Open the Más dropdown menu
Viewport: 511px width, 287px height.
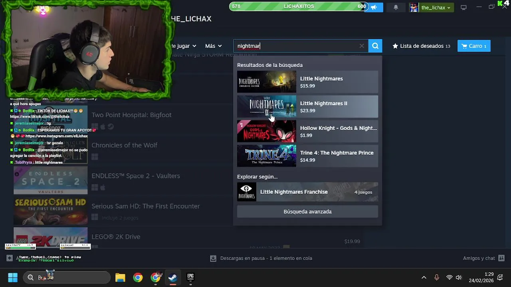pos(213,46)
